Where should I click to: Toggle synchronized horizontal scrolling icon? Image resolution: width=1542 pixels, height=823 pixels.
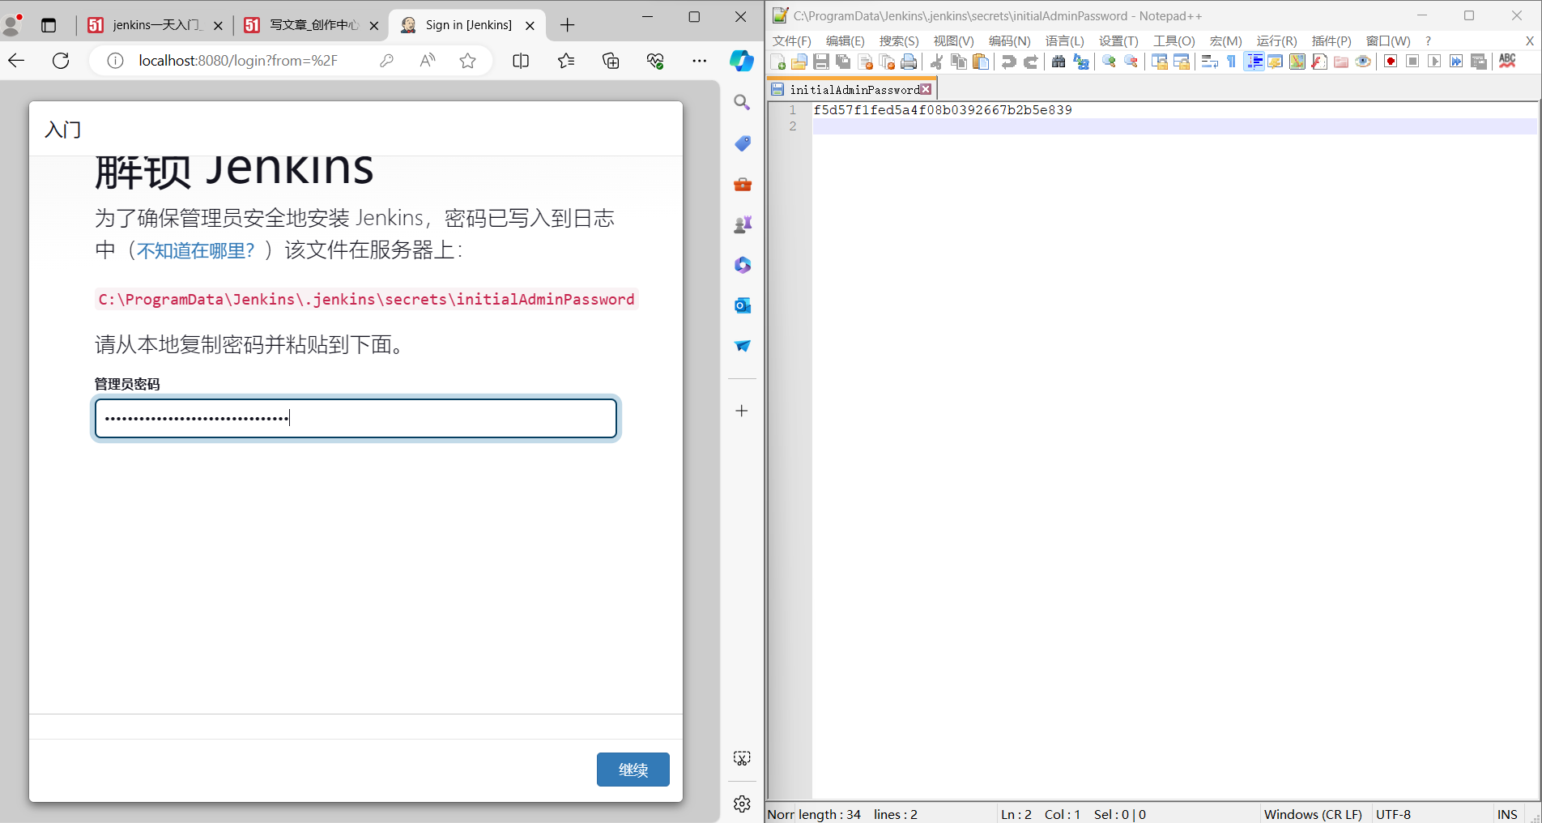(x=1181, y=62)
